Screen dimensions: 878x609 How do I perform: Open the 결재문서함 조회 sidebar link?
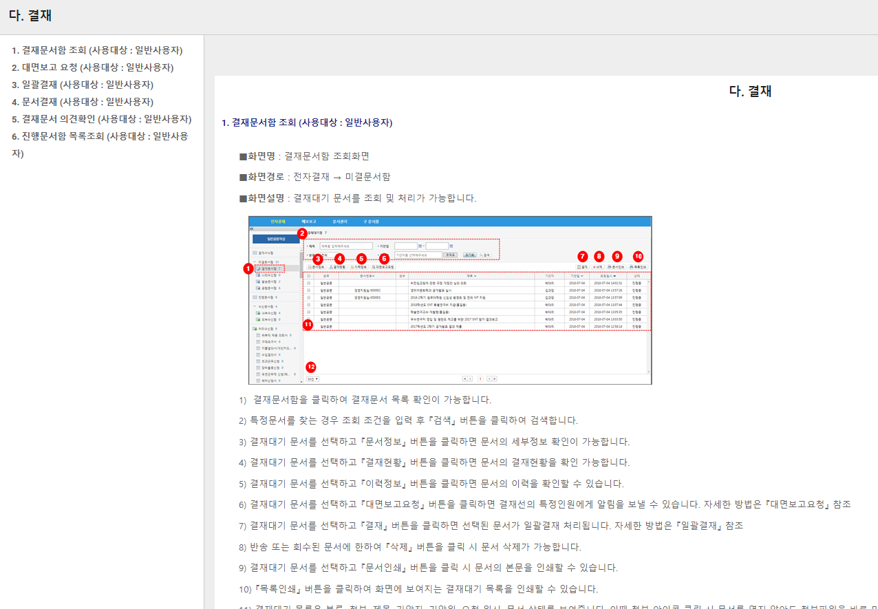point(97,50)
